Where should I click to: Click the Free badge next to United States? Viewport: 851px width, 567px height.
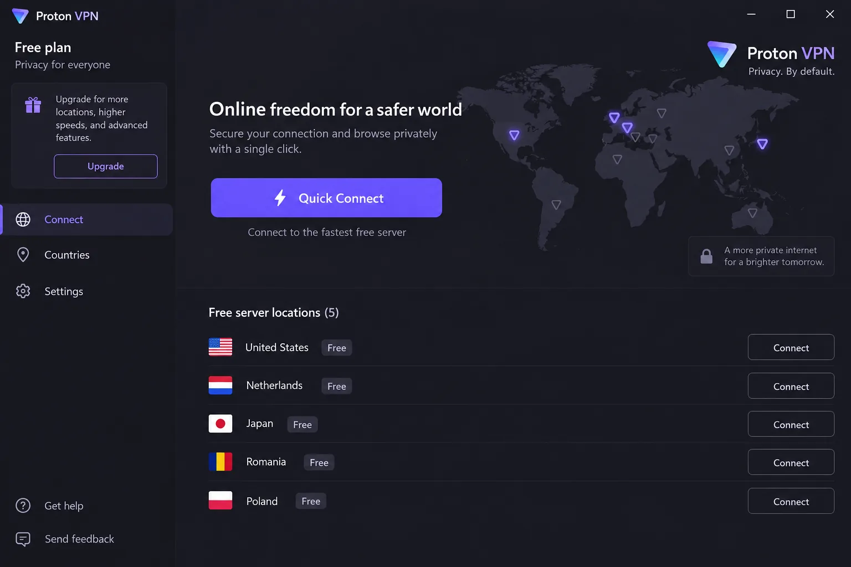click(x=337, y=348)
